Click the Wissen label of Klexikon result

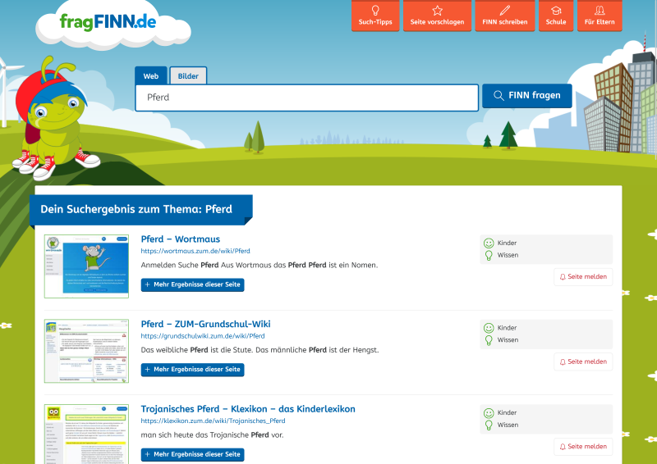[x=508, y=425]
